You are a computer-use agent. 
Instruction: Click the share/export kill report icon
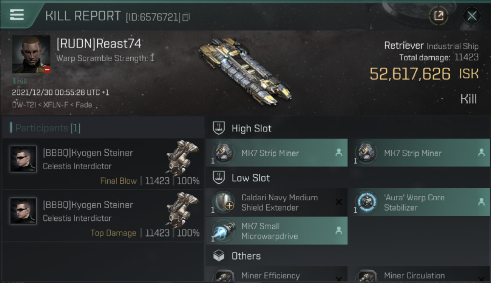[x=439, y=16]
